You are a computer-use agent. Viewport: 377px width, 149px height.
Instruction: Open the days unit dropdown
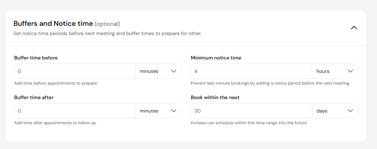335,111
